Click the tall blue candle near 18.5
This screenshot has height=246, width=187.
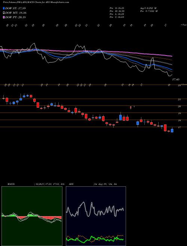120,117
